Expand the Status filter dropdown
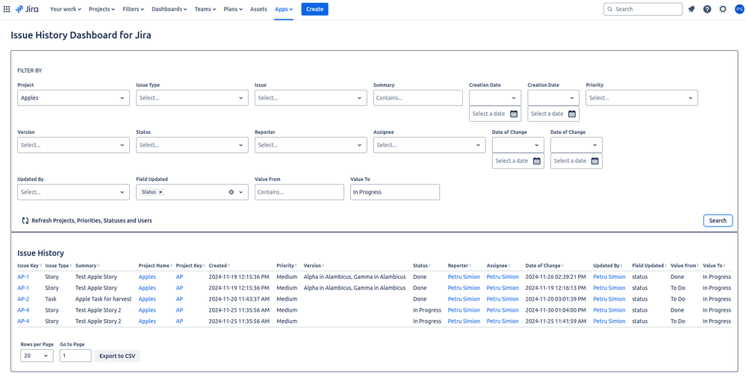The height and width of the screenshot is (379, 746). [192, 145]
